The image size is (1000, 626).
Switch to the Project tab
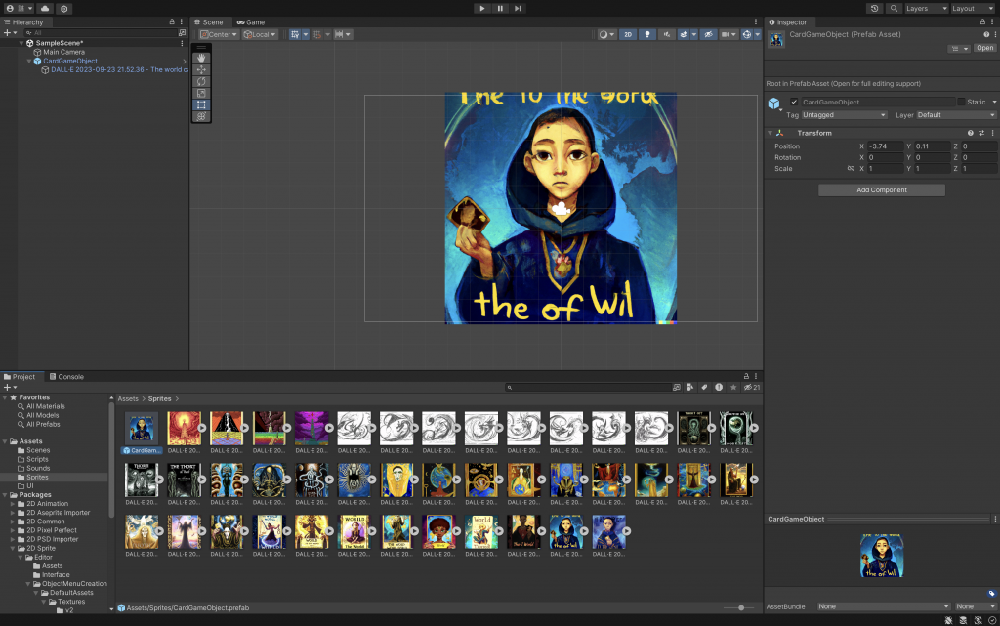(x=20, y=377)
